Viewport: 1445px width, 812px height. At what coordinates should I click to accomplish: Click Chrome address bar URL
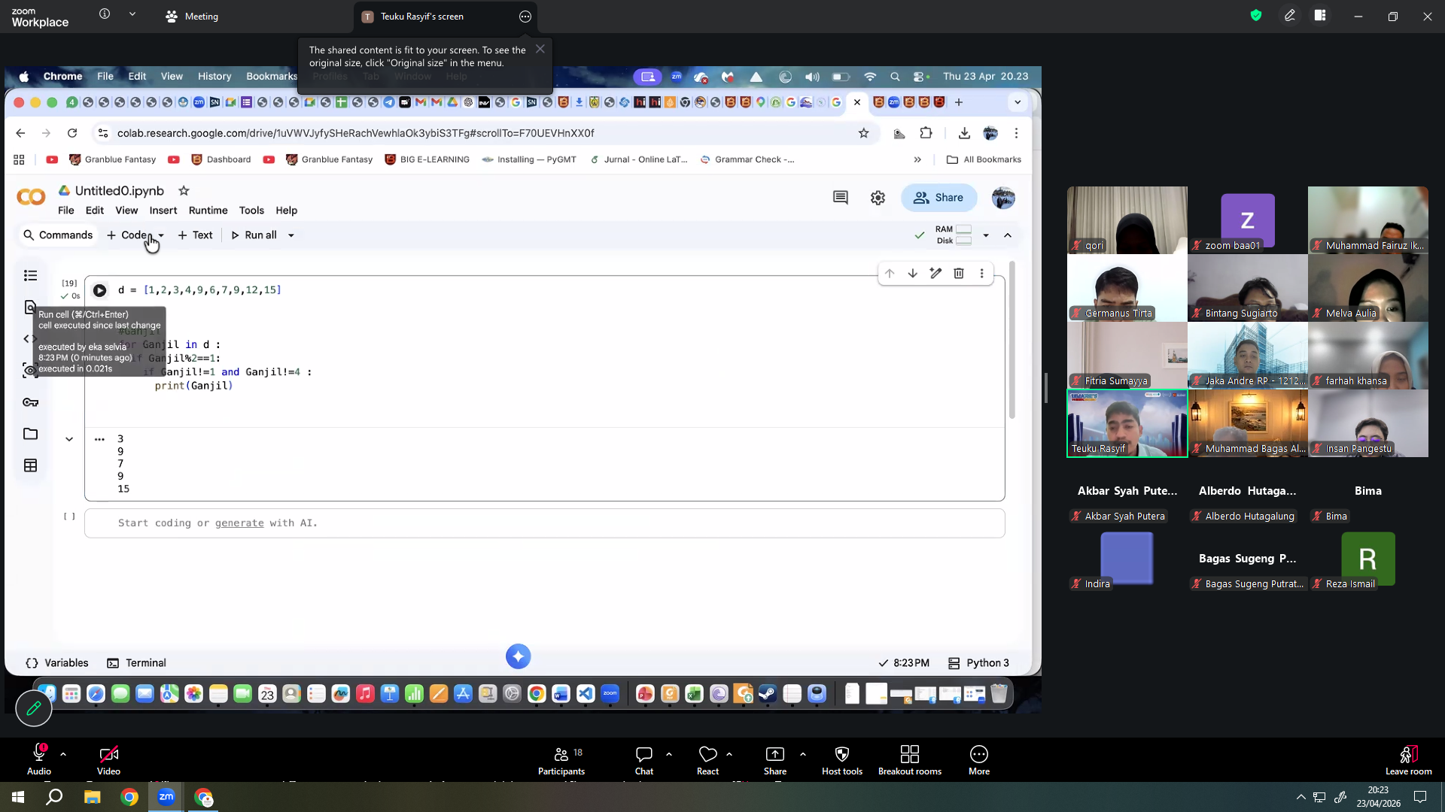tap(356, 133)
